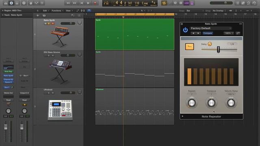Open the Library panel button

6,3
